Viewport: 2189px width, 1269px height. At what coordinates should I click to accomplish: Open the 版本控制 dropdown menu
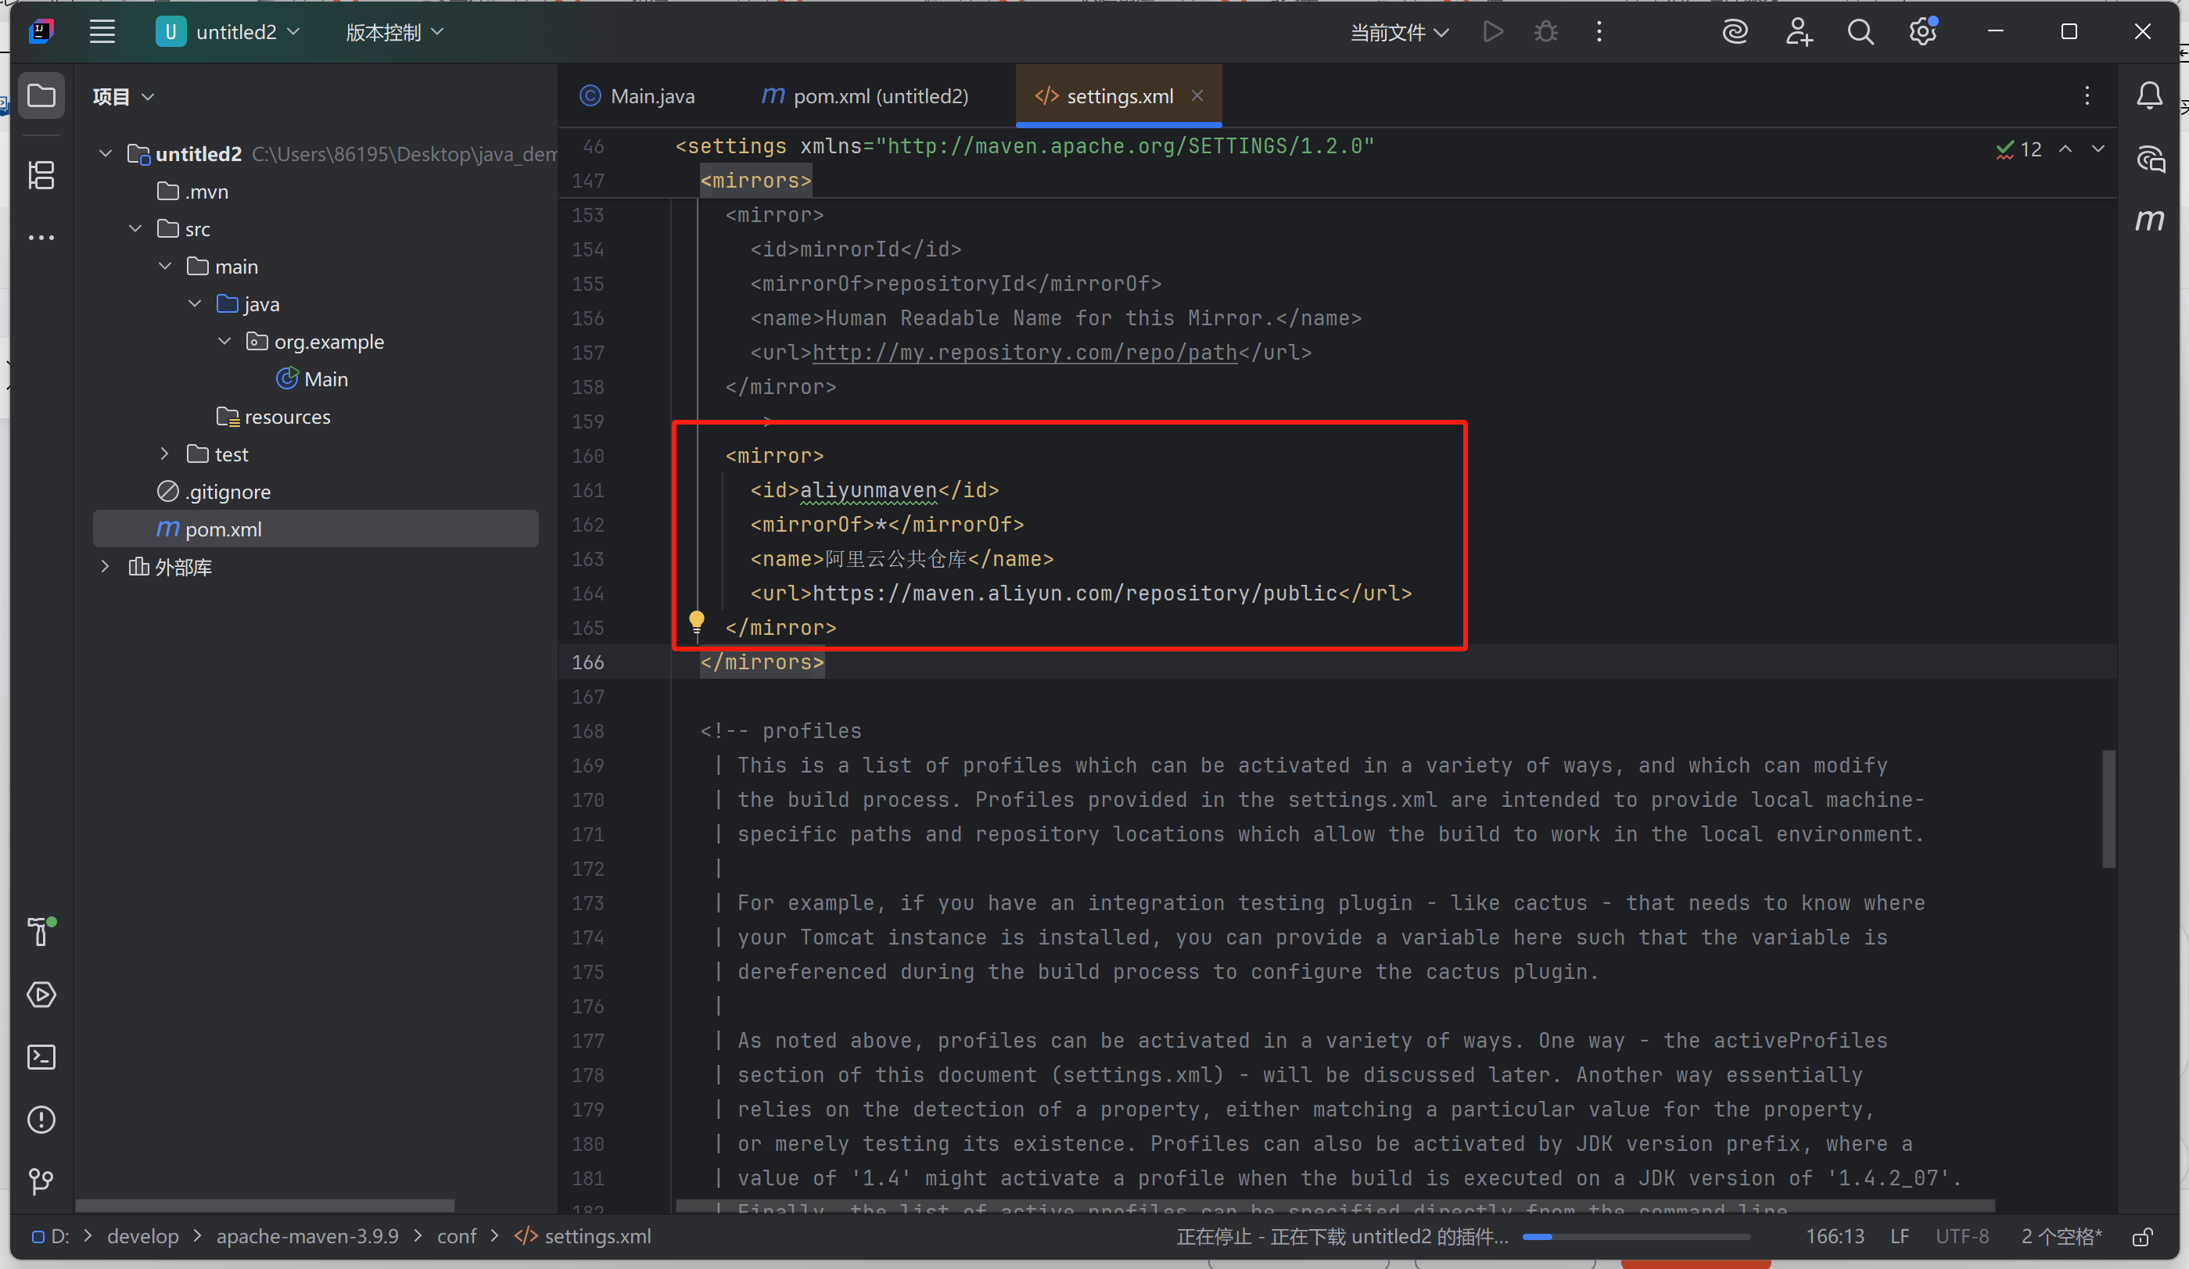point(394,32)
